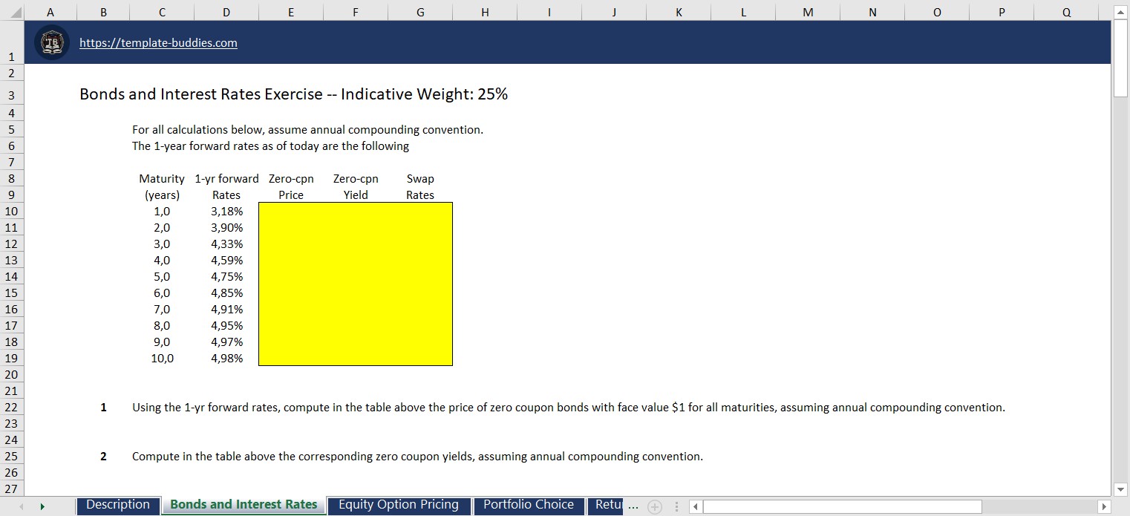This screenshot has width=1130, height=516.
Task: Click inside the yellow answer area
Action: [x=355, y=286]
